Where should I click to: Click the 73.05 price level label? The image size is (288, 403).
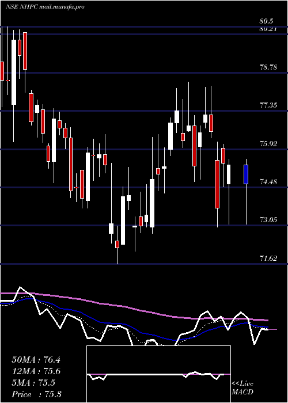point(268,220)
